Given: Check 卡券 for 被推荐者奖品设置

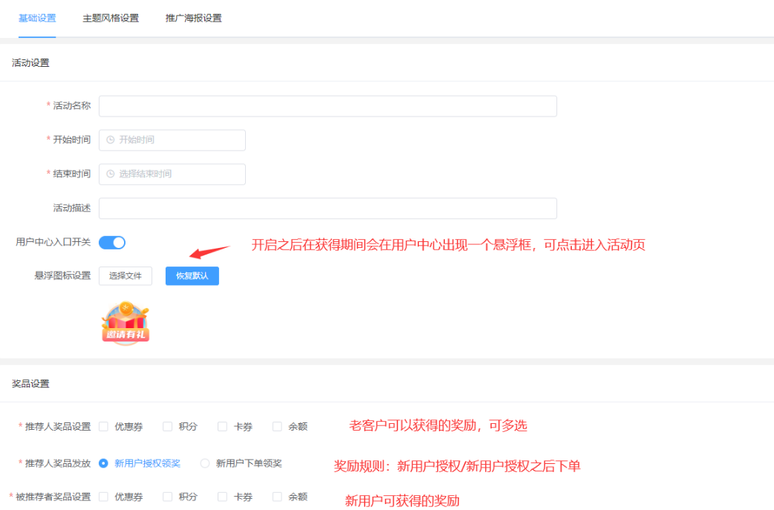Looking at the screenshot, I should click(x=223, y=497).
